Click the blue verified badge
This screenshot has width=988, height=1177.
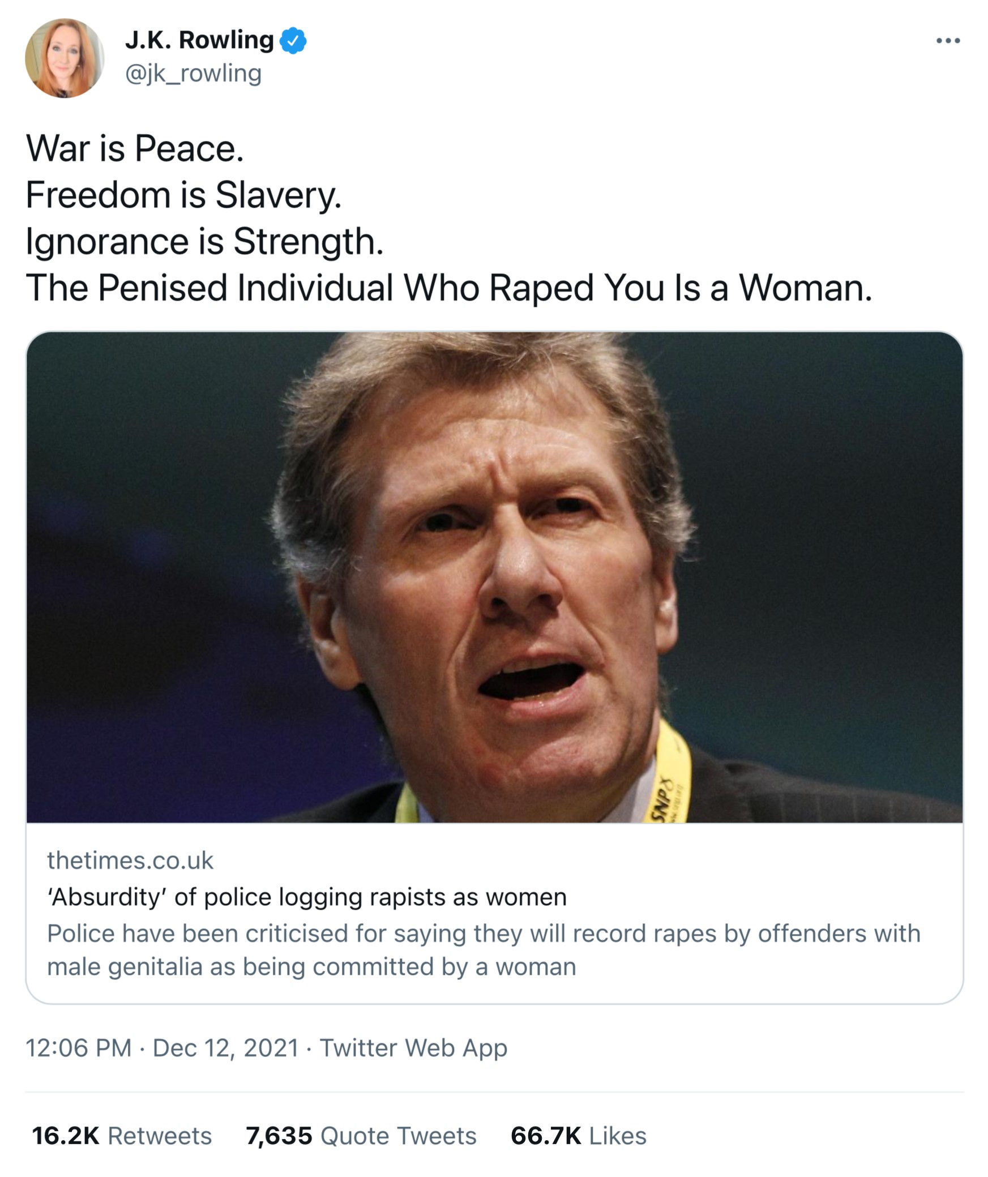pos(293,41)
